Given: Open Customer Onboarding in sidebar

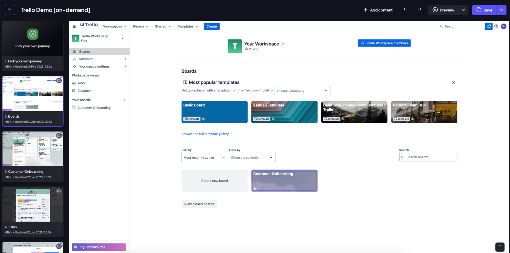Looking at the screenshot, I should 94,108.
